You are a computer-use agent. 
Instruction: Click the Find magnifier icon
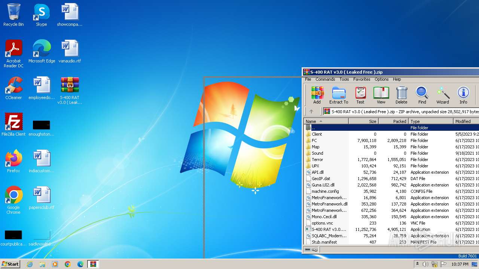tap(422, 95)
